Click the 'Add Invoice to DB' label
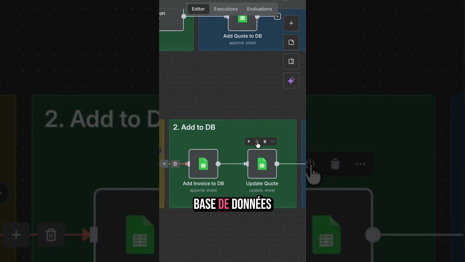Image resolution: width=465 pixels, height=262 pixels. (x=203, y=183)
